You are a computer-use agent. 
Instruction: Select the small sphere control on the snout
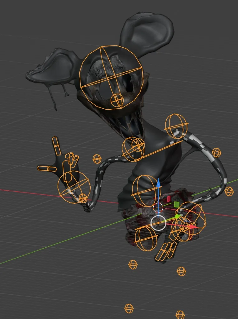click(117, 101)
